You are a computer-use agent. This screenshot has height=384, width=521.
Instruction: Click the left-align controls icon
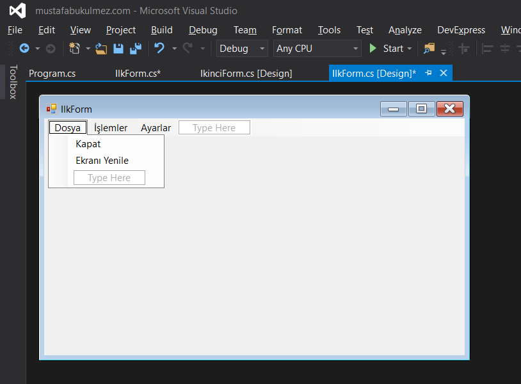click(487, 48)
